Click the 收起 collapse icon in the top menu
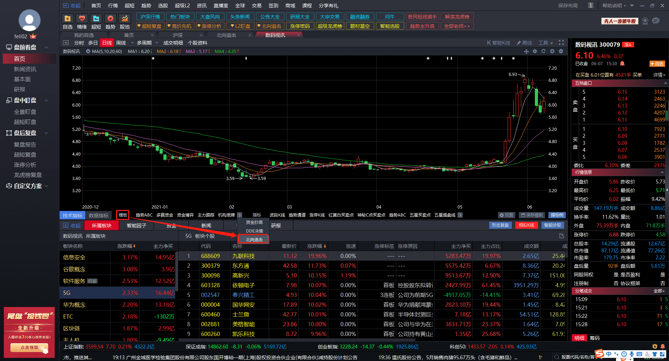Viewport: 669px width, 361px height. (72, 6)
